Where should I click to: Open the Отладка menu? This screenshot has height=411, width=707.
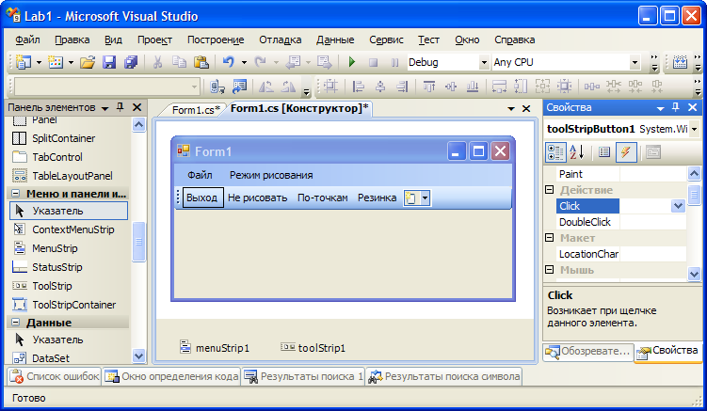[x=280, y=40]
